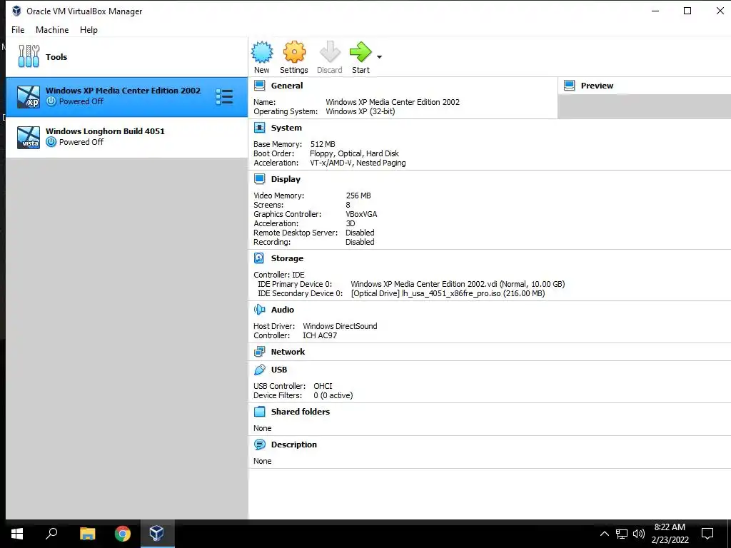Open the Description section header
Image resolution: width=731 pixels, height=548 pixels.
(x=293, y=445)
